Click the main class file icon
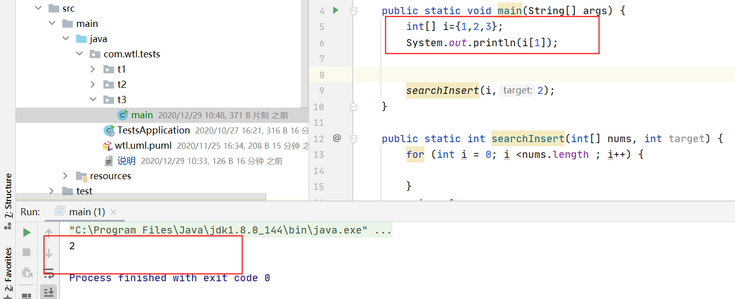The height and width of the screenshot is (299, 735). [x=122, y=115]
